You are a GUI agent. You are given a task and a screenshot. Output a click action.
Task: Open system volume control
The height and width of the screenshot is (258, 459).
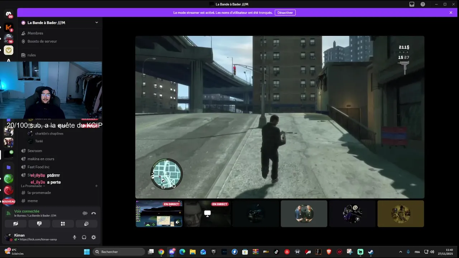point(432,252)
